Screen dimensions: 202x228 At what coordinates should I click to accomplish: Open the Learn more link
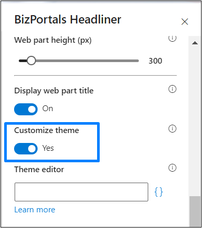[x=35, y=210]
